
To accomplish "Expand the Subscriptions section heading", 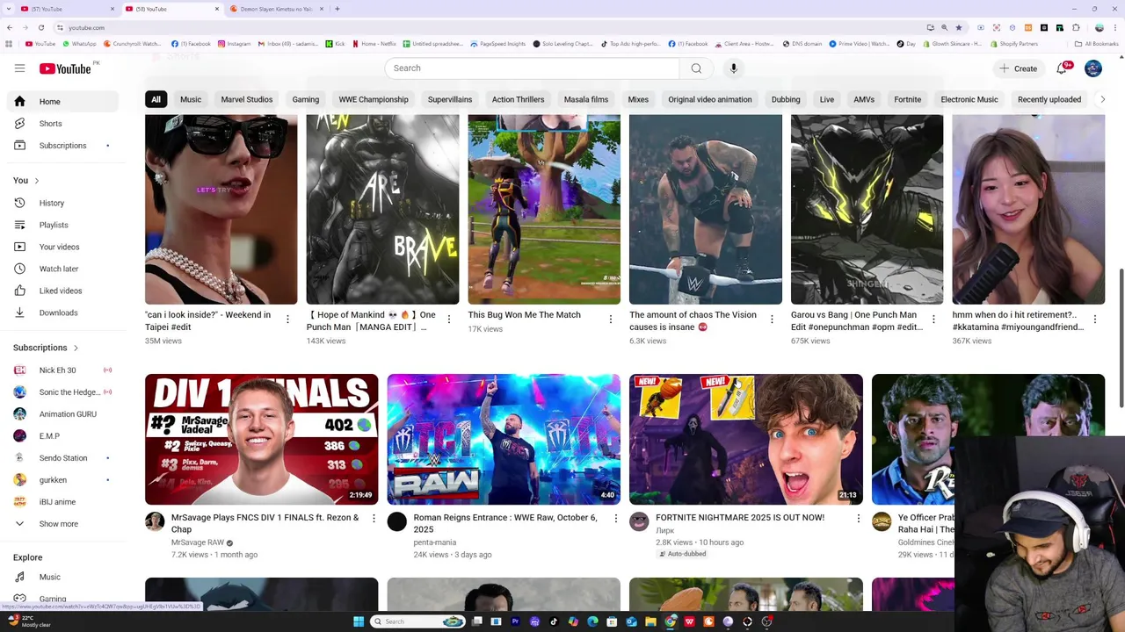I will [46, 348].
